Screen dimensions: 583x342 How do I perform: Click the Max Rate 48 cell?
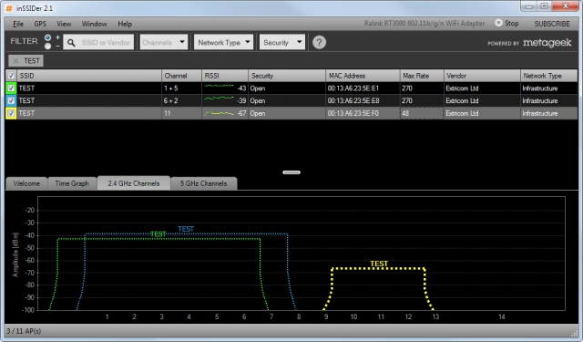click(422, 113)
